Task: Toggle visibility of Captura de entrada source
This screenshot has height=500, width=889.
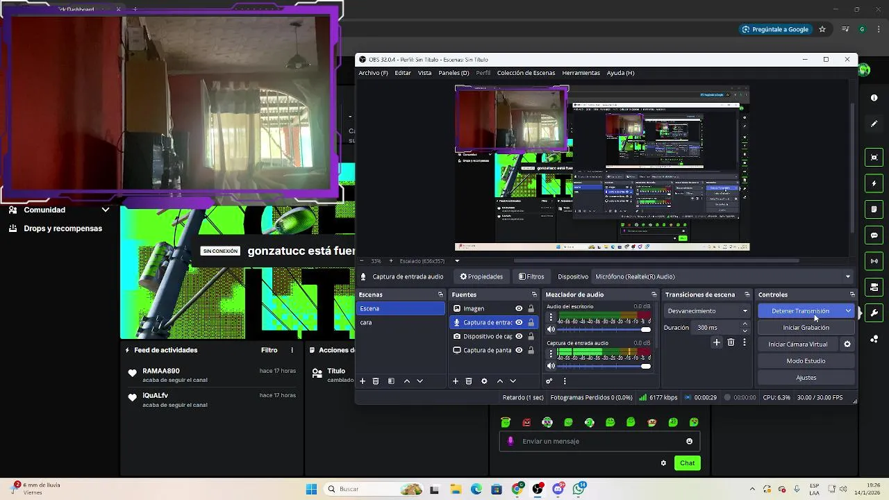Action: 519,322
